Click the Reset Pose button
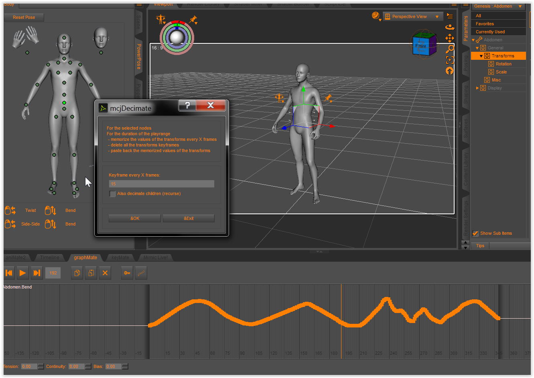The image size is (534, 378). tap(24, 17)
